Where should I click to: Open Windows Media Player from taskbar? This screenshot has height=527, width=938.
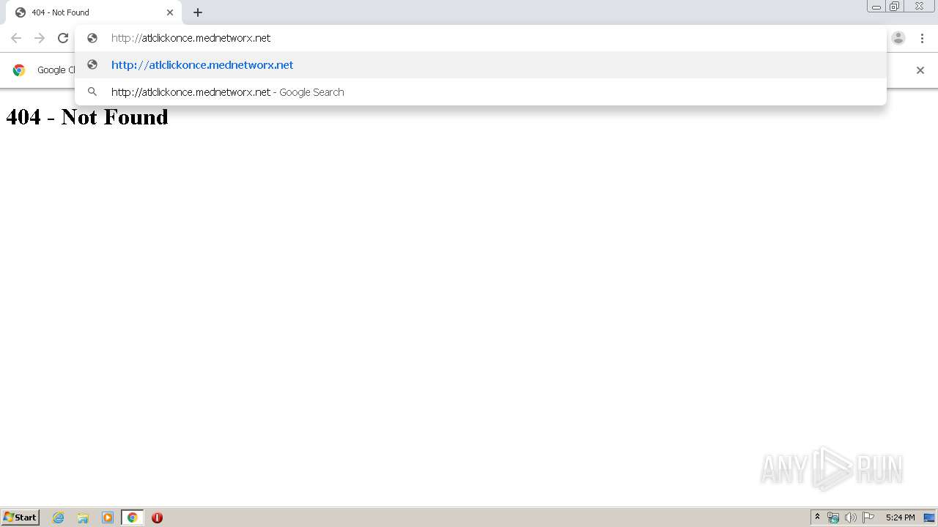108,517
